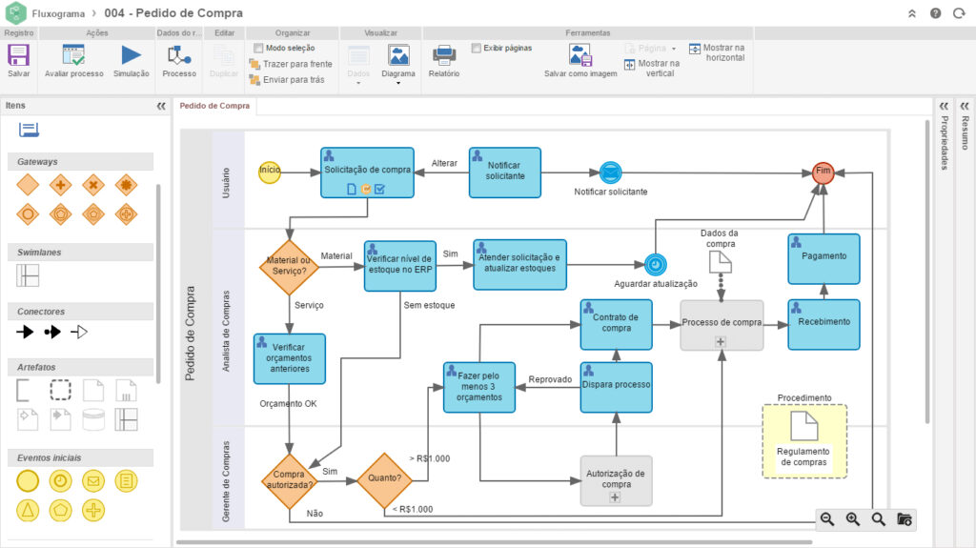976x548 pixels.
Task: Toggle the Exibir páginas checkbox
Action: click(477, 48)
